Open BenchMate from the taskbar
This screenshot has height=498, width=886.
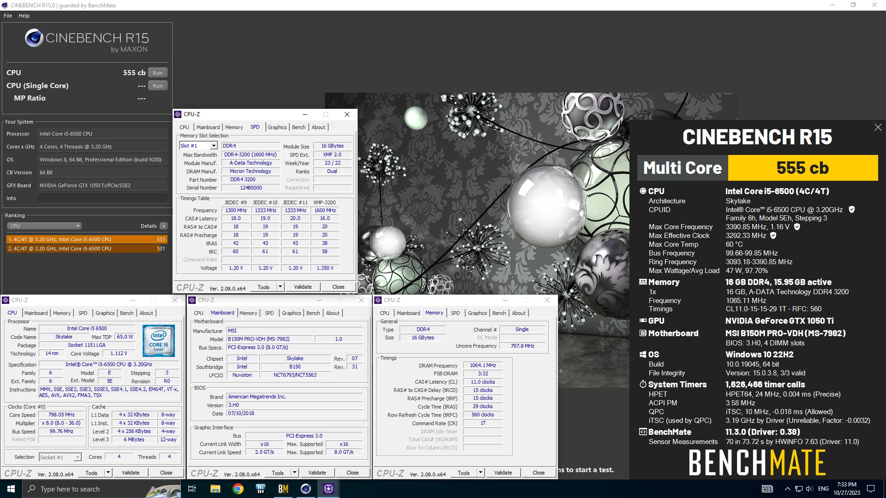(283, 489)
